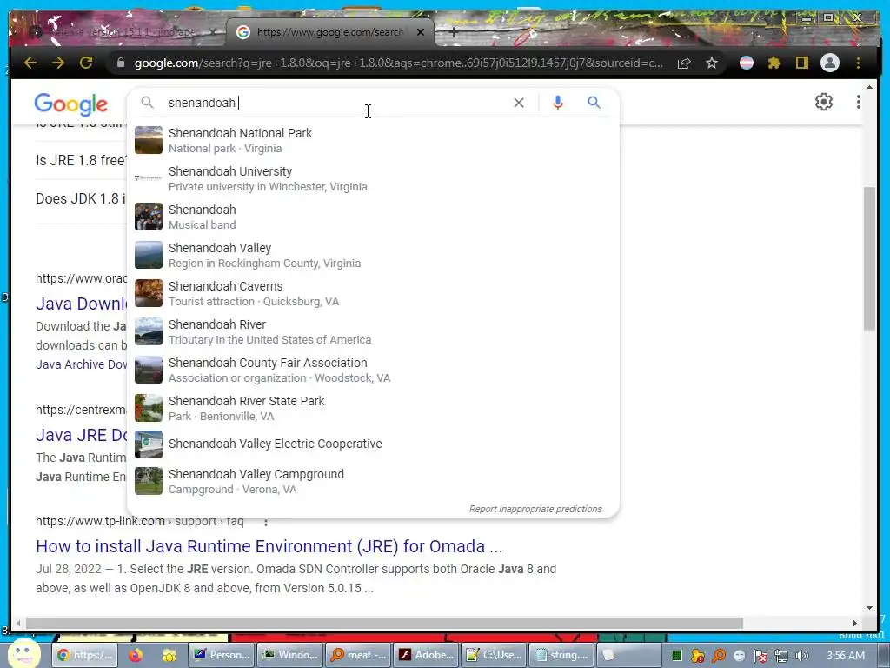Viewport: 890px width, 668px height.
Task: Choose Shenandoah County Fair Association suggestion
Action: pyautogui.click(x=373, y=370)
